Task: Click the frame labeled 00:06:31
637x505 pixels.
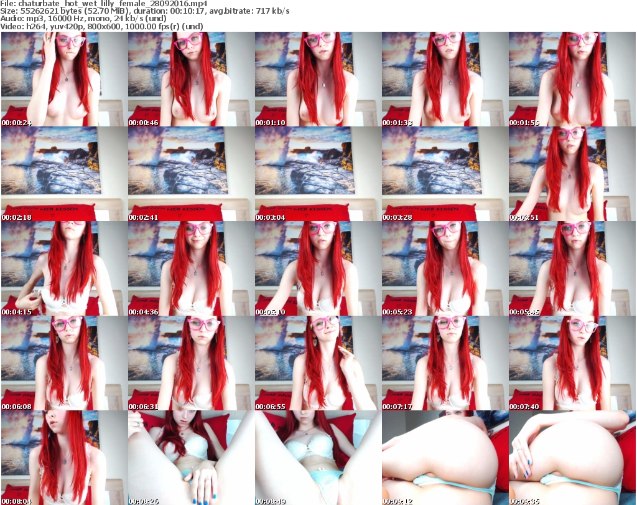Action: [191, 363]
